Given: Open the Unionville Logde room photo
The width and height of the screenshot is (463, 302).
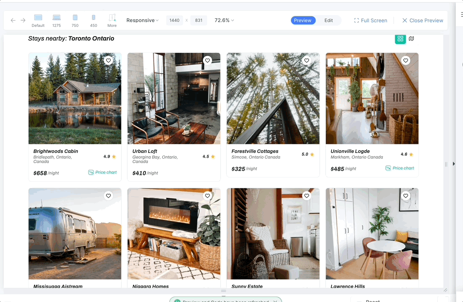Looking at the screenshot, I should click(x=372, y=99).
